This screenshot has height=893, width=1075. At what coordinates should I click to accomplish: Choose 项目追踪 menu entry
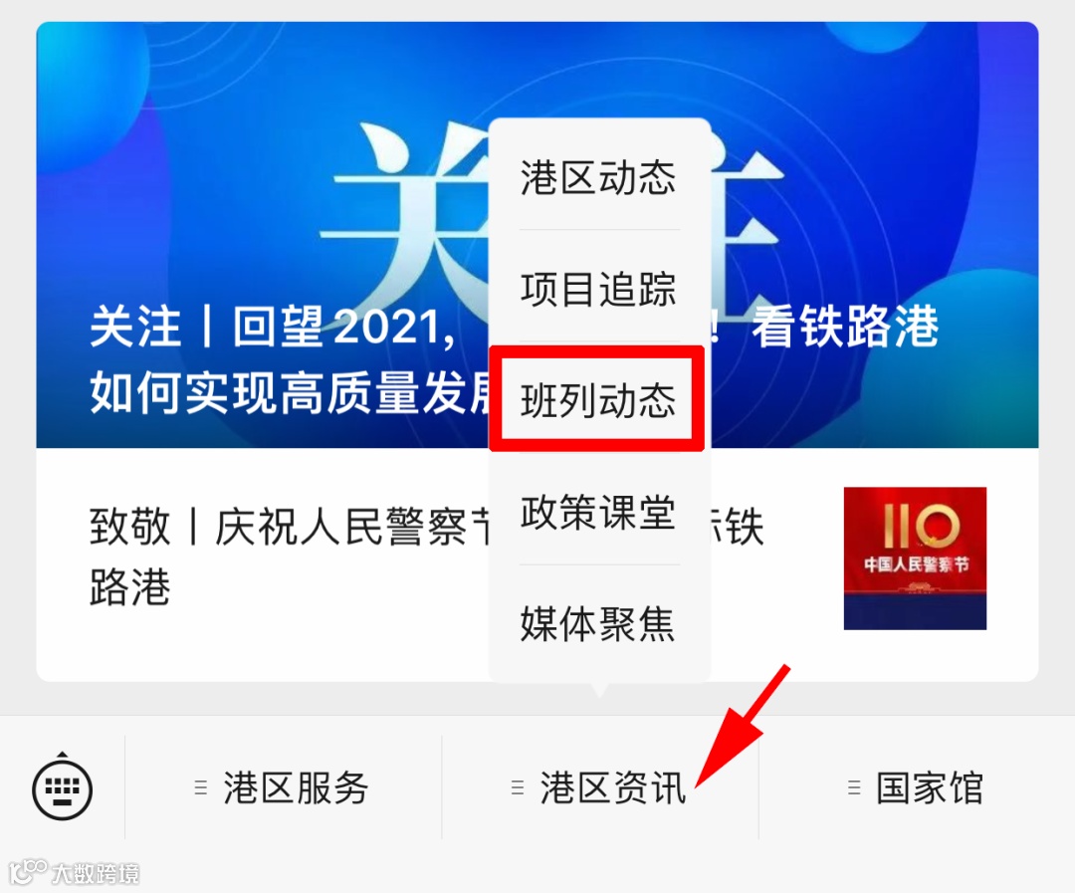tap(598, 288)
